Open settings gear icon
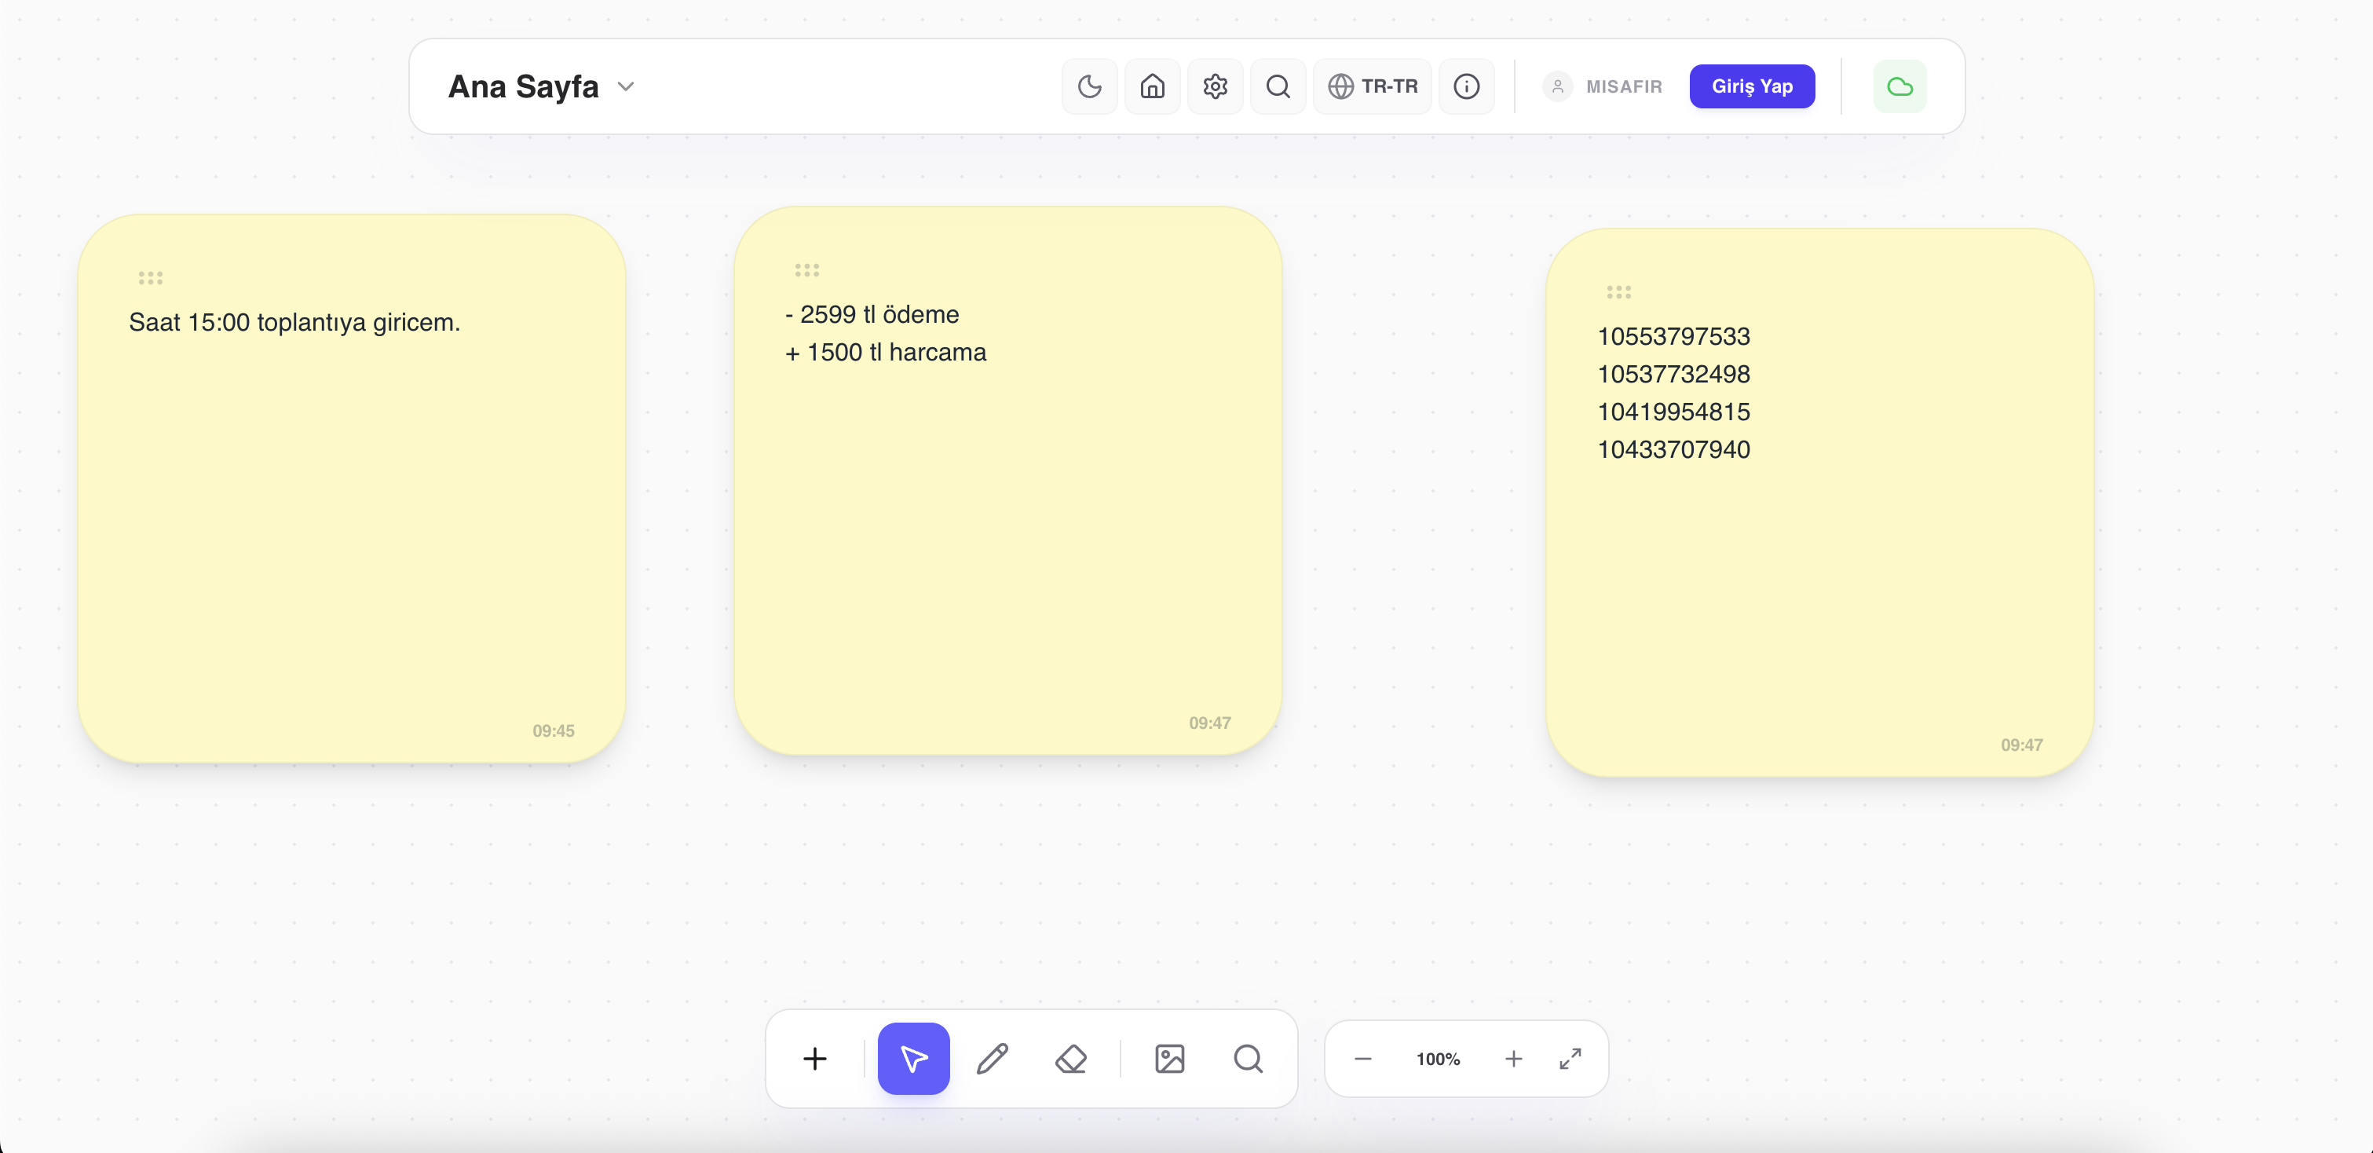Viewport: 2373px width, 1153px height. pyautogui.click(x=1215, y=86)
